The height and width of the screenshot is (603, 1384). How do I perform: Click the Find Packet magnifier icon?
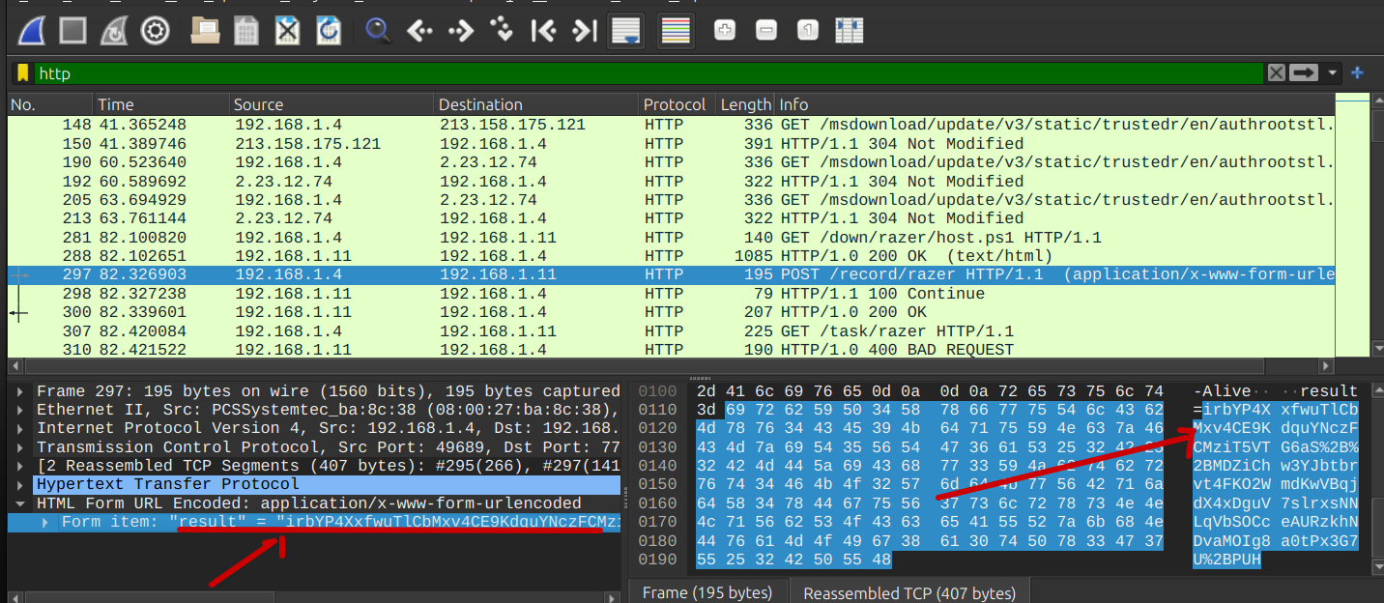(378, 30)
